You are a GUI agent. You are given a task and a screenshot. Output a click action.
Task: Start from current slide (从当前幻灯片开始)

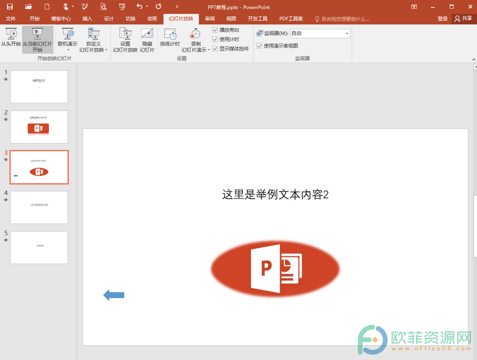coord(38,40)
